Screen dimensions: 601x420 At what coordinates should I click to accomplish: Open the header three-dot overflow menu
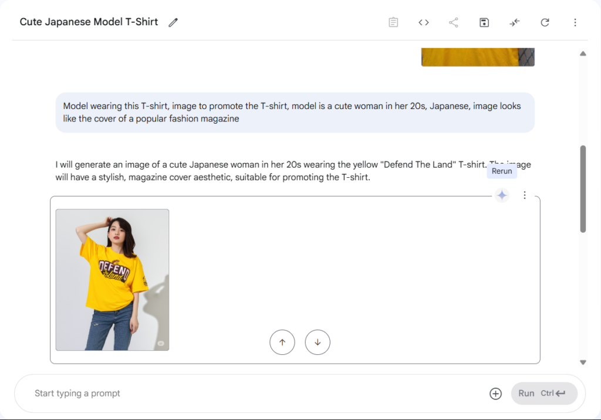coord(575,22)
